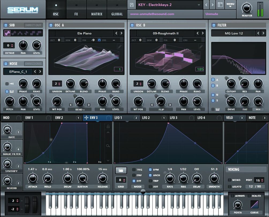The width and height of the screenshot is (269, 217).
Task: Open the preset browser list icon
Action: coord(220,5)
